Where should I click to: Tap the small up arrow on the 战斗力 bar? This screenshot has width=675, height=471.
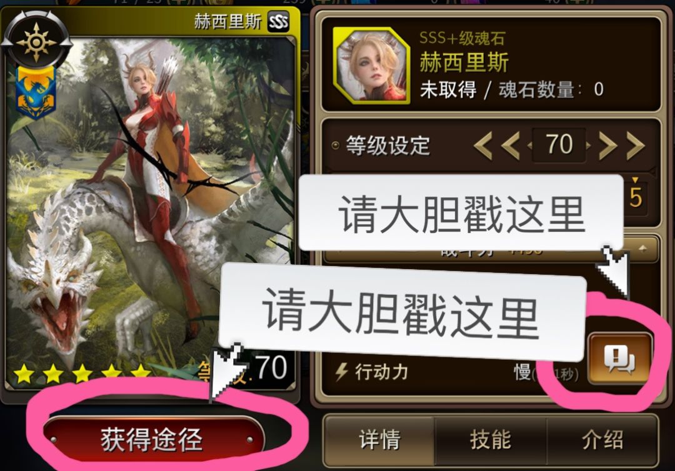tap(642, 249)
